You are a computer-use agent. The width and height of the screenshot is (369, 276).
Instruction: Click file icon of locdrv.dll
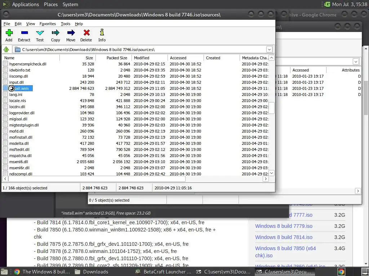coord(5,106)
